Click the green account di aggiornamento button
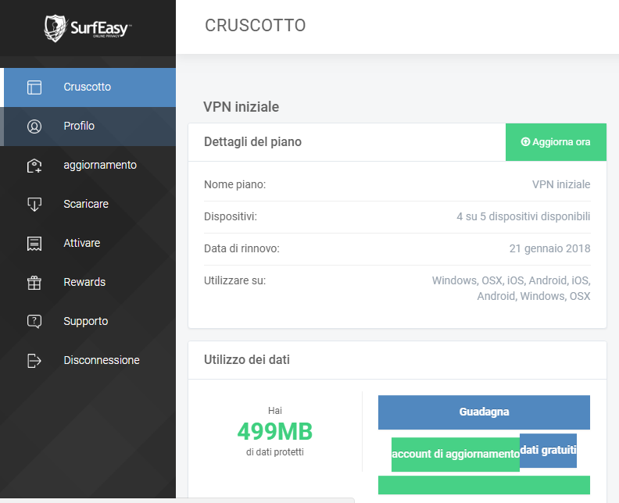Viewport: 619px width, 503px height. [455, 455]
